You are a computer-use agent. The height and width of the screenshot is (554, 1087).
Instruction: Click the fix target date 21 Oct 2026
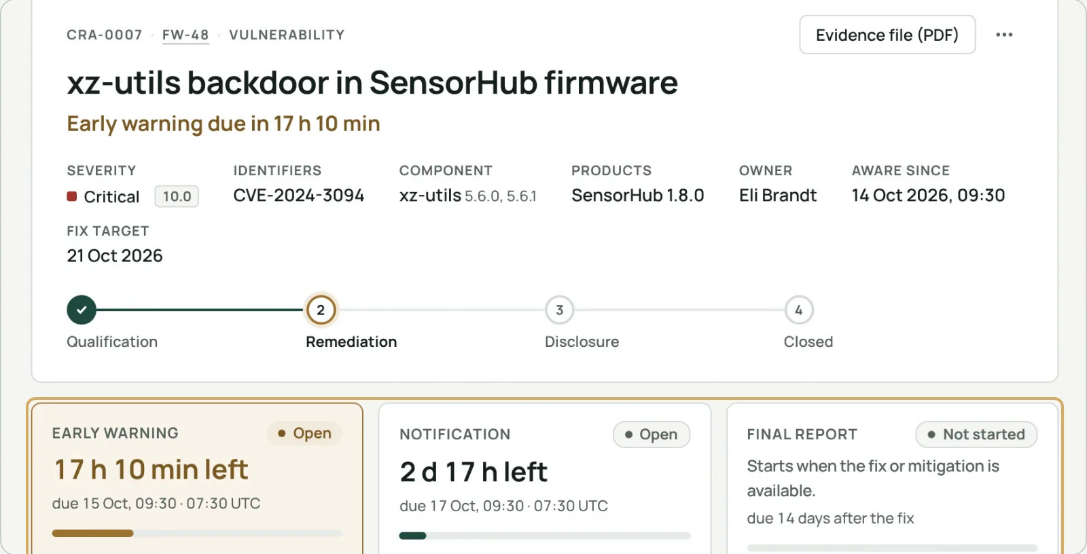coord(115,256)
